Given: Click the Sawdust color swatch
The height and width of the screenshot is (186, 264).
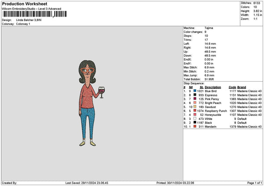Looking at the screenshot, I should coord(195,107).
